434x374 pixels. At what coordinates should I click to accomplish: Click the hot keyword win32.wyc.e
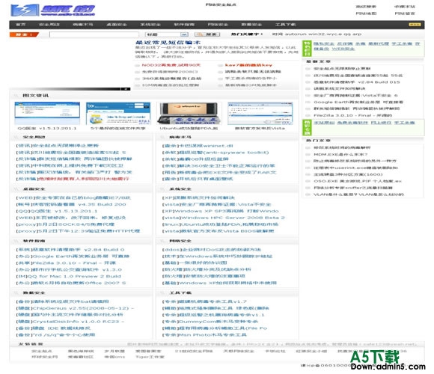click(x=325, y=34)
